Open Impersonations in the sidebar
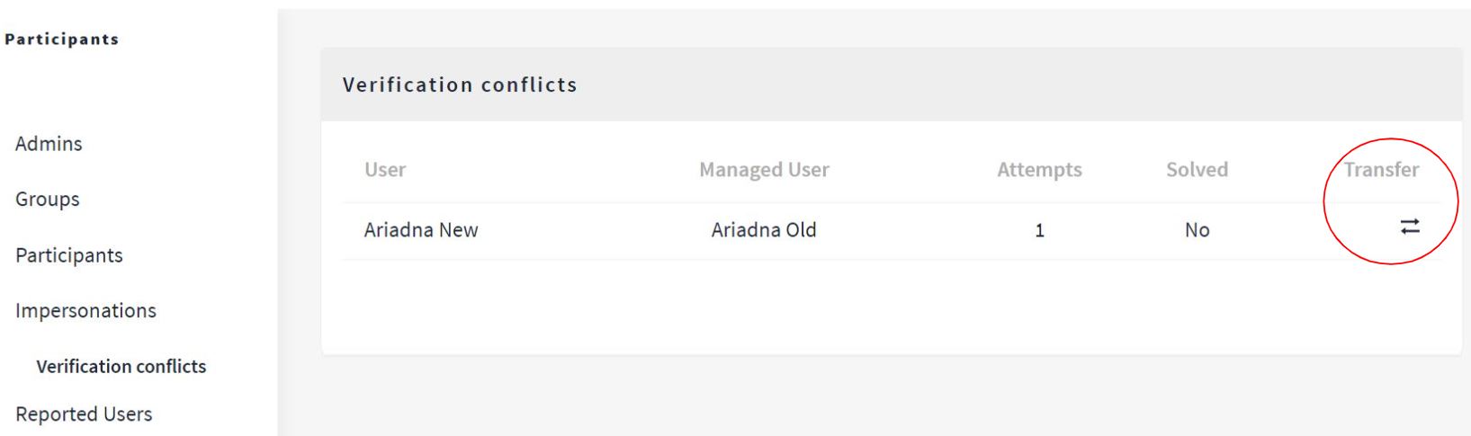Viewport: 1471px width, 436px height. tap(85, 311)
